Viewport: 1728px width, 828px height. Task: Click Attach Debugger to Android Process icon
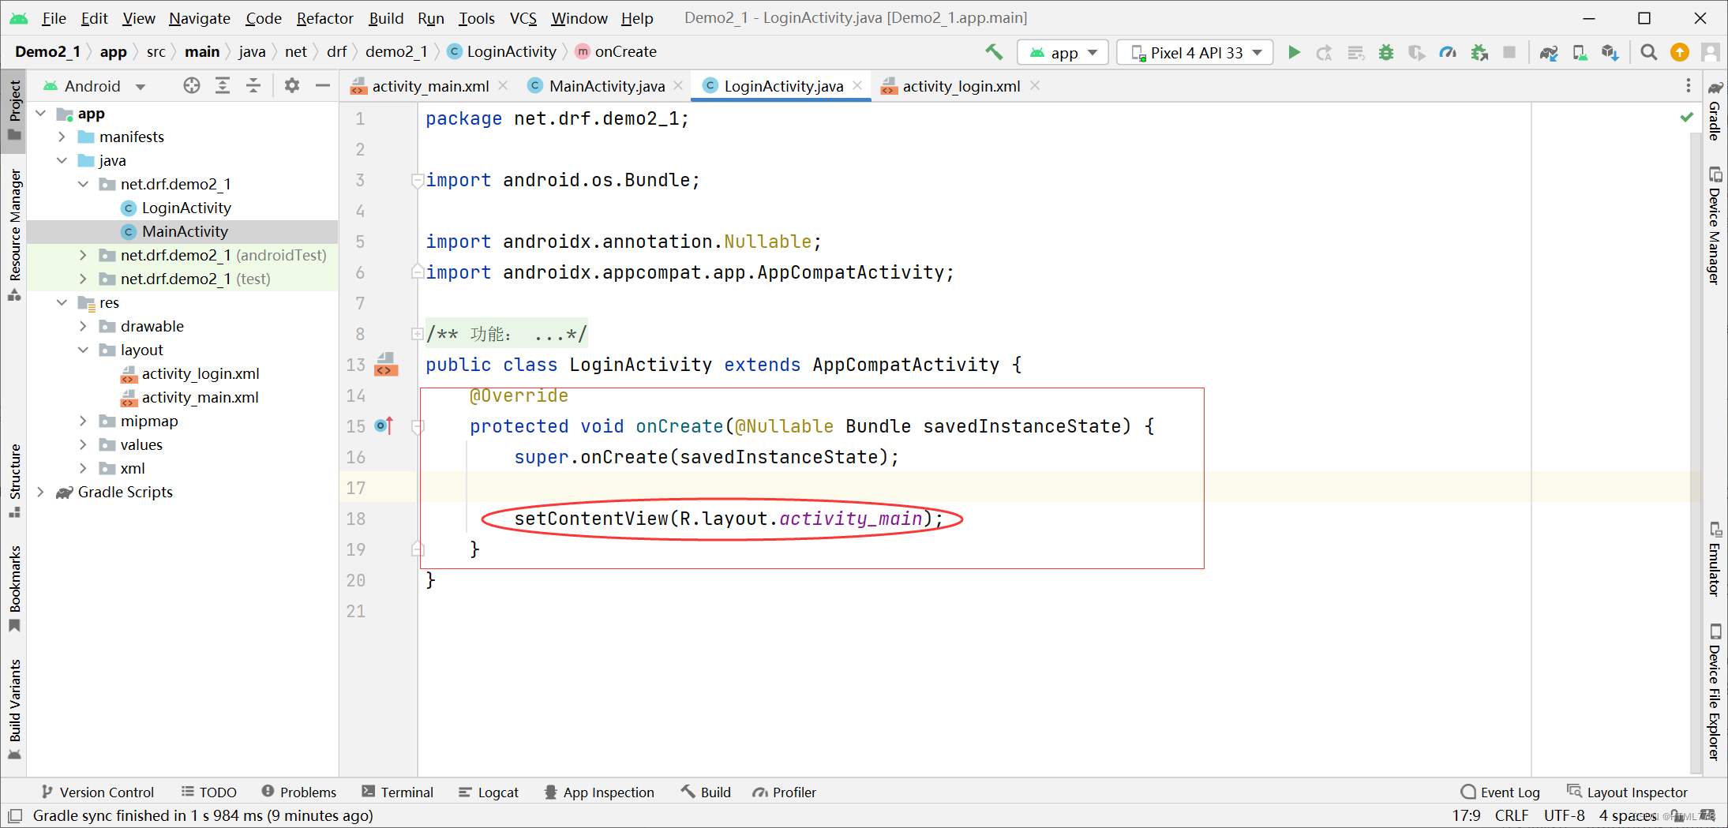[x=1479, y=52]
